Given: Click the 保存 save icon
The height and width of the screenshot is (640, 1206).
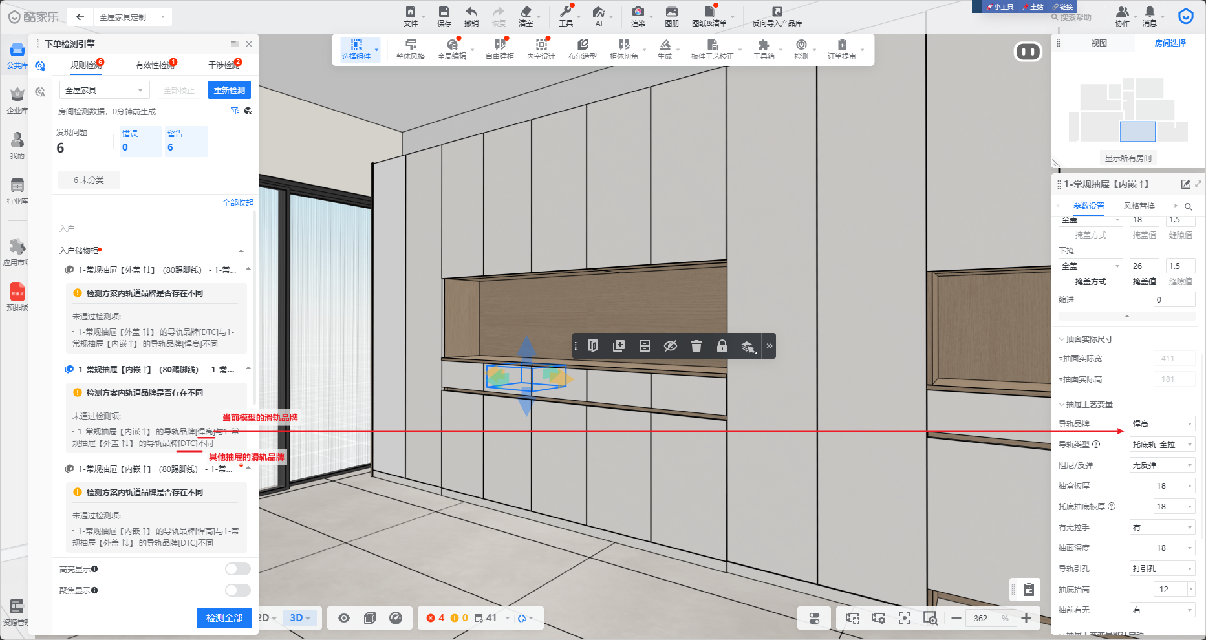Looking at the screenshot, I should click(x=444, y=12).
